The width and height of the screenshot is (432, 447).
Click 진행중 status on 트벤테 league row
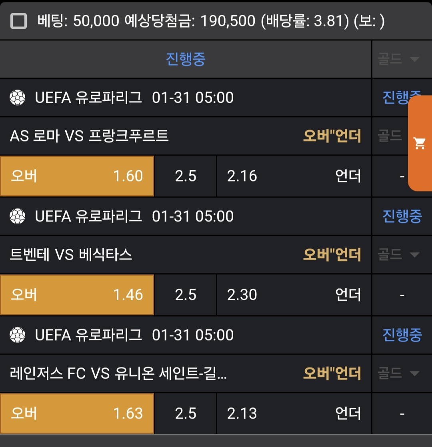(402, 216)
